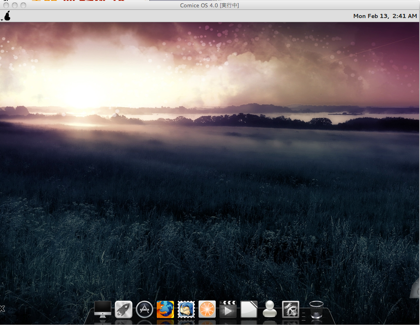
Task: Click the X icon at bottom-left edge
Action: 2,309
